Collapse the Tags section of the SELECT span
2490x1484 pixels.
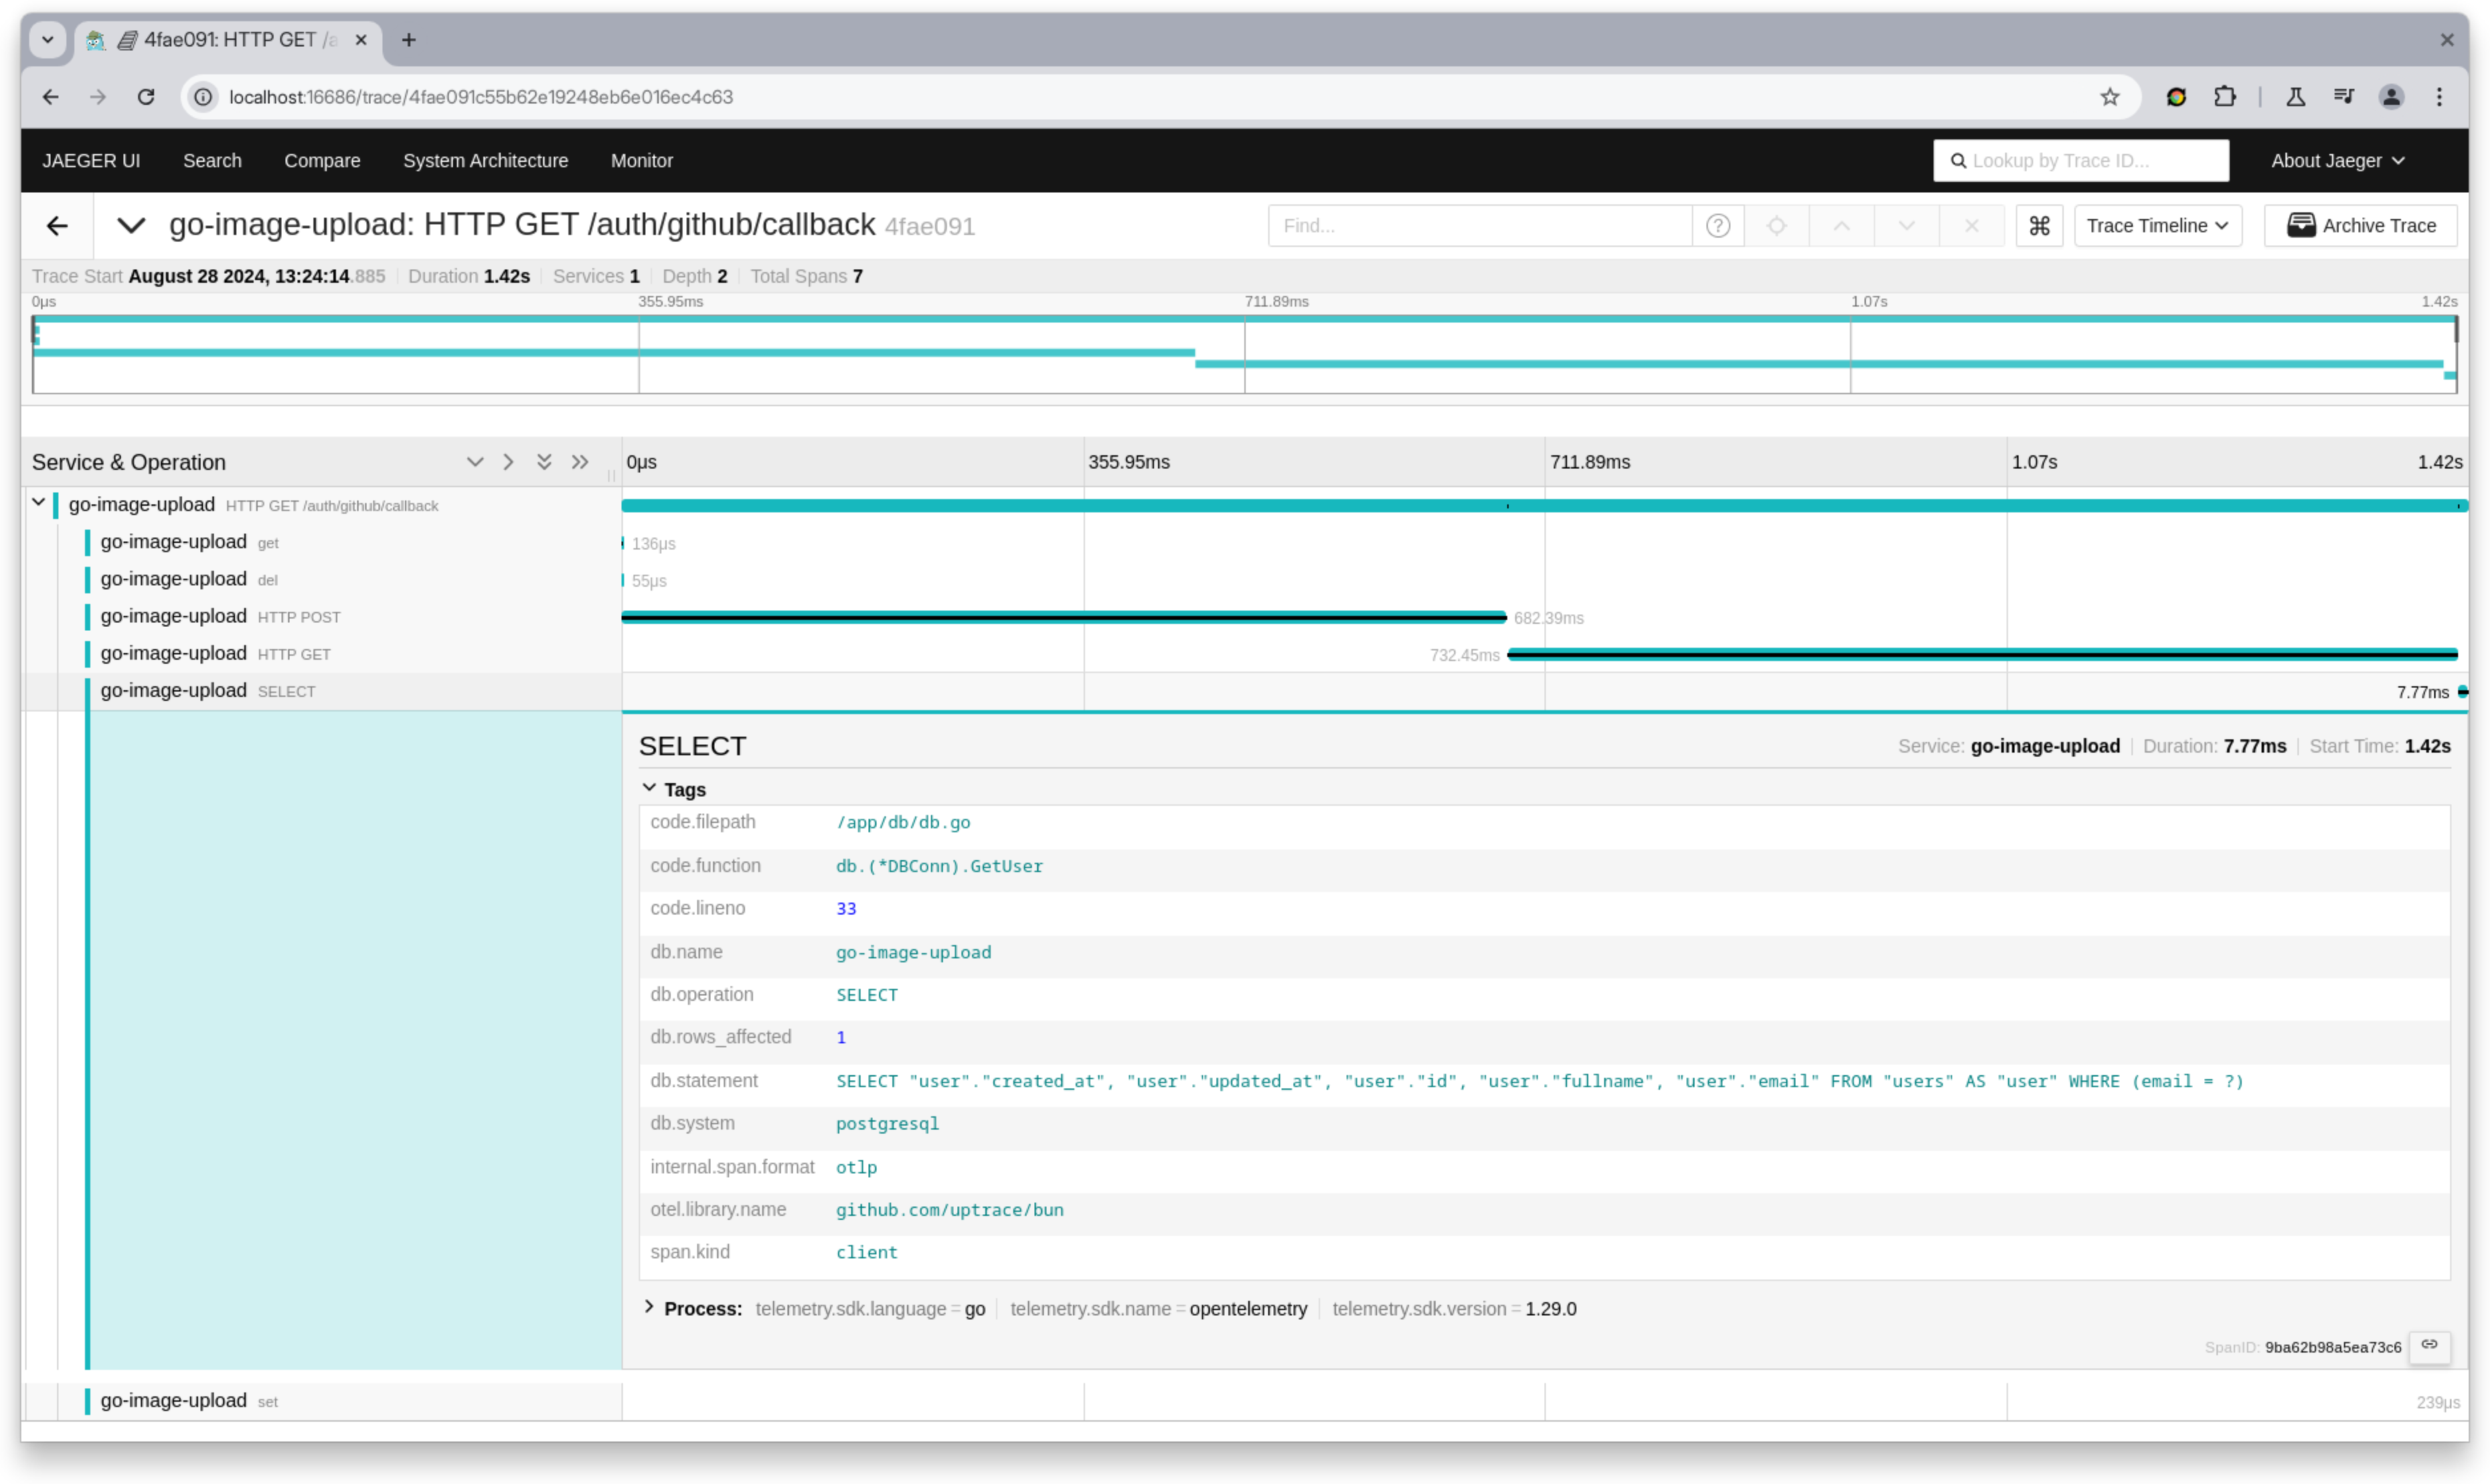[x=651, y=787]
